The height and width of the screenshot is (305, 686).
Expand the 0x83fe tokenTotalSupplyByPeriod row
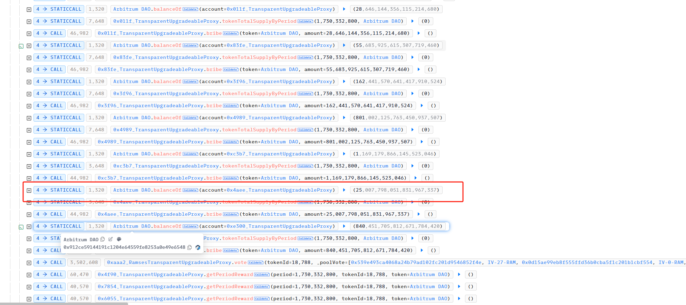pos(29,58)
